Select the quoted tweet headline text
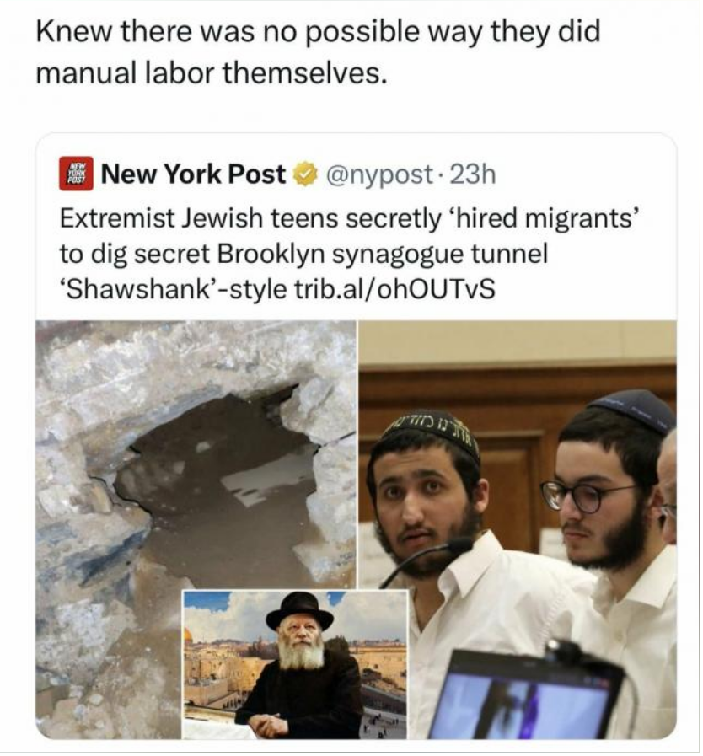Image resolution: width=703 pixels, height=756 pixels. 350,254
